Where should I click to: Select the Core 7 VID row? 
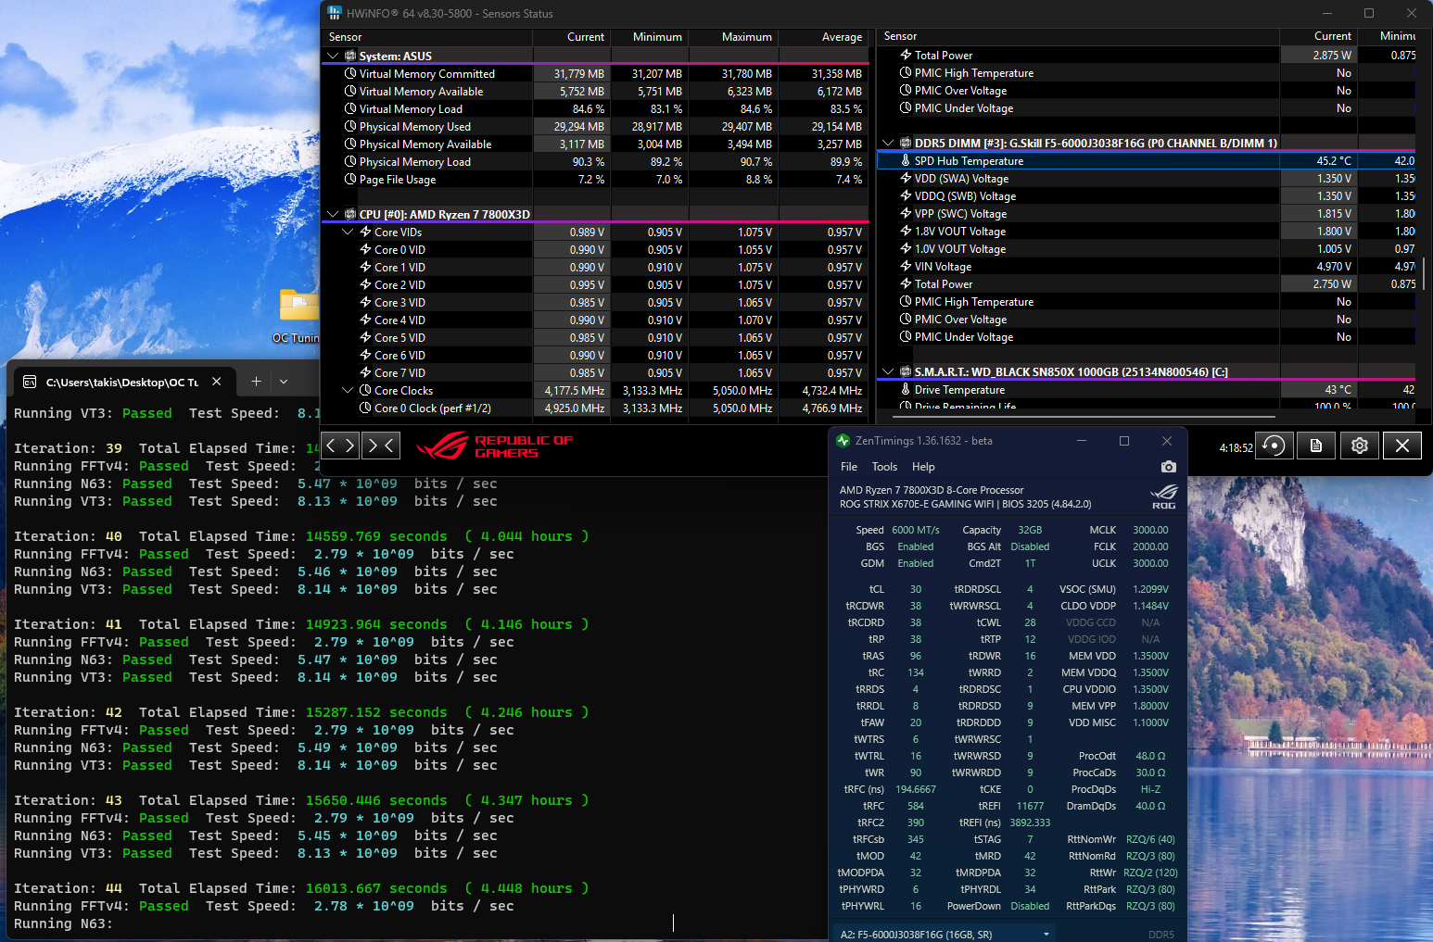595,372
